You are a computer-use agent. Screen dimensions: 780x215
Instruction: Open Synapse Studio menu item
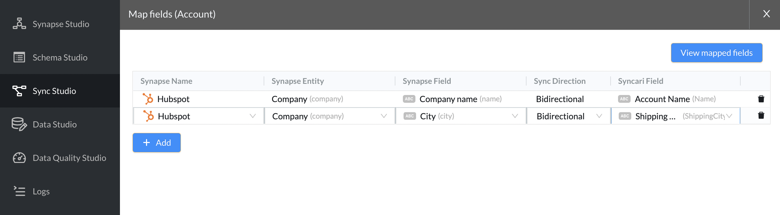[60, 24]
